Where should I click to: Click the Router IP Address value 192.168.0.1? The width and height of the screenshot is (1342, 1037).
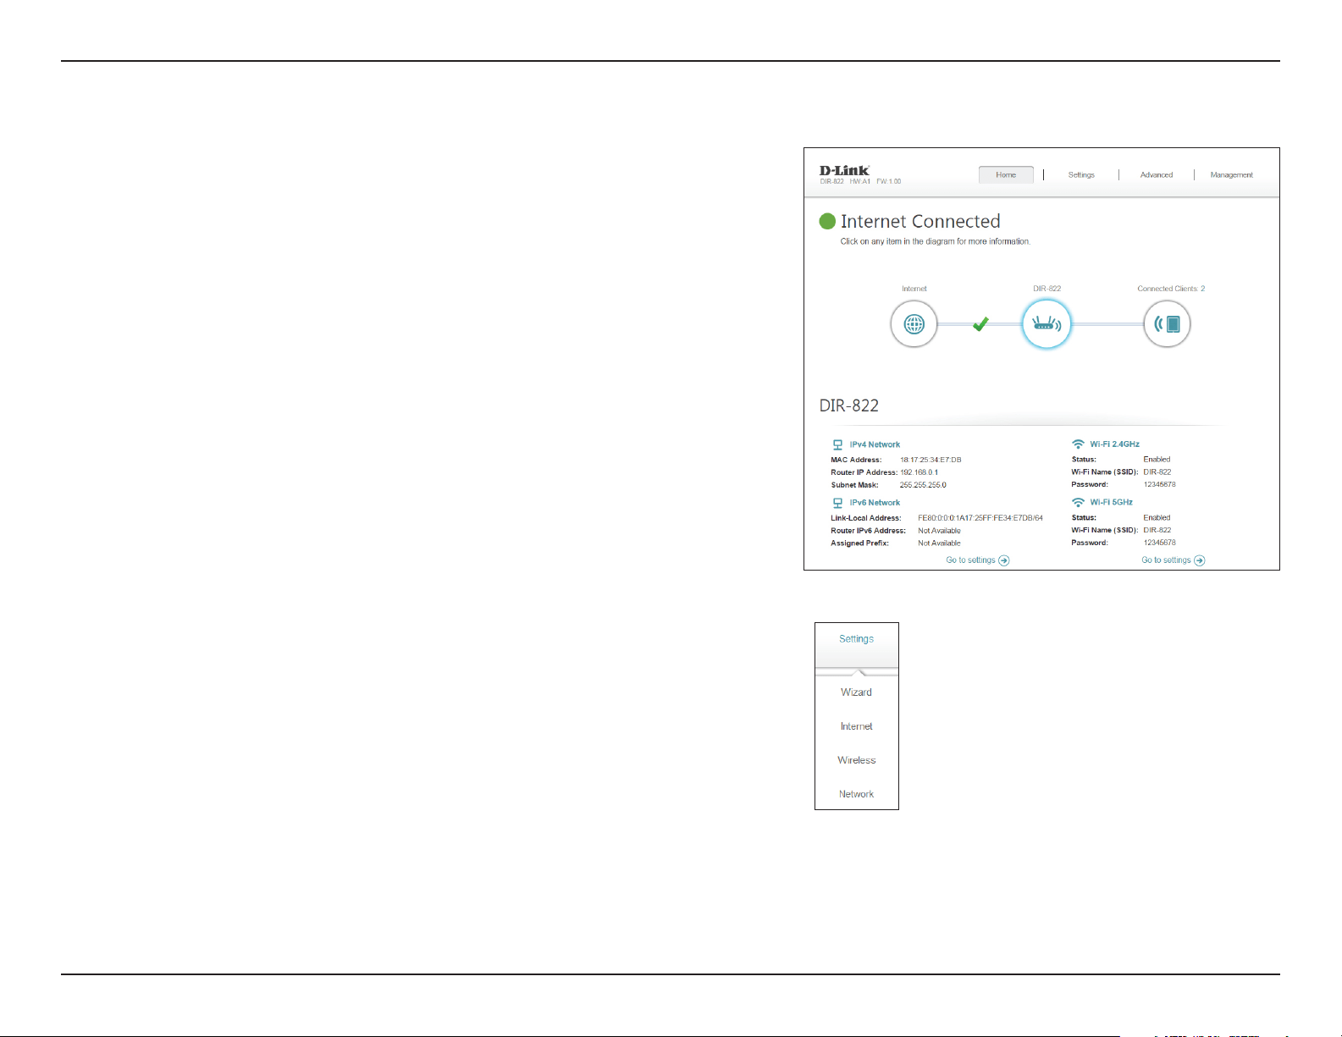tap(919, 472)
